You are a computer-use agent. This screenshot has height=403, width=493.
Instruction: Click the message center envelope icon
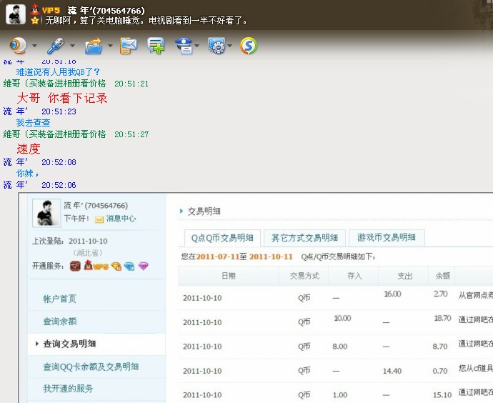pyautogui.click(x=99, y=219)
